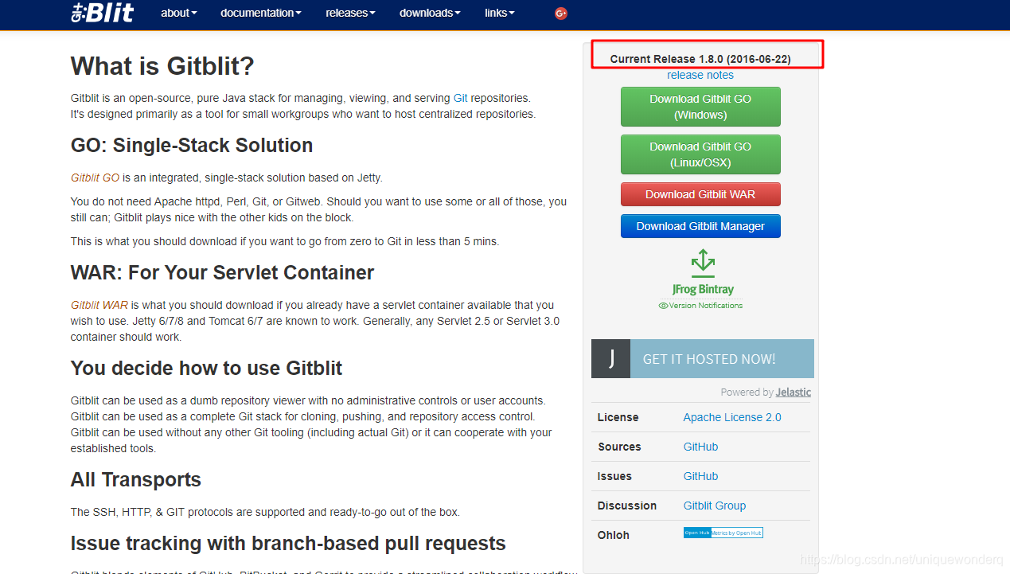Open the Apache License 2.0 link
Viewport: 1010px width, 574px height.
point(732,417)
